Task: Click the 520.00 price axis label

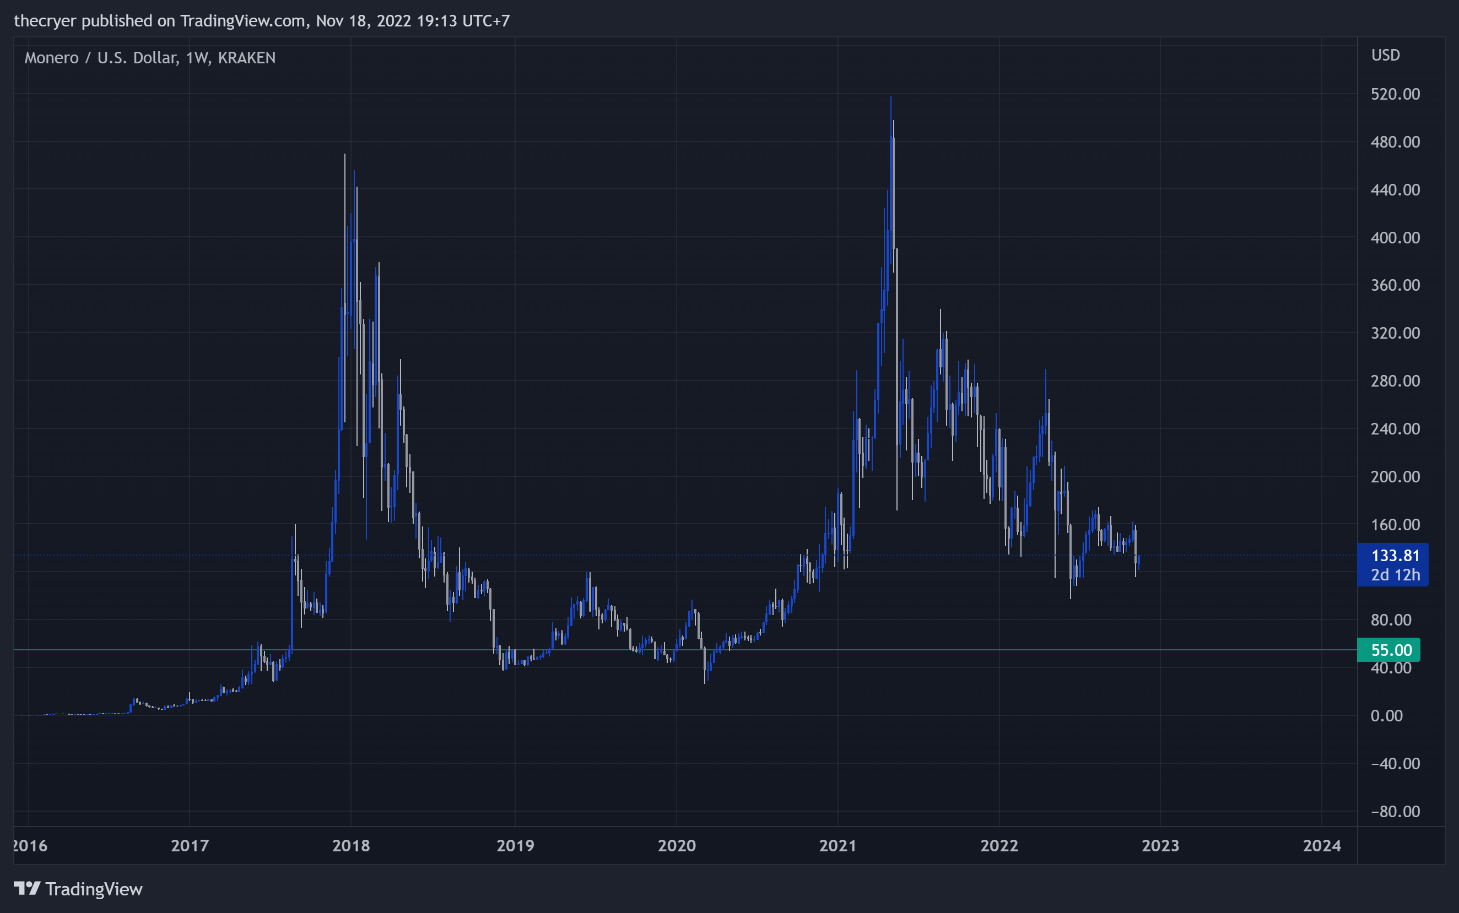Action: (1395, 94)
